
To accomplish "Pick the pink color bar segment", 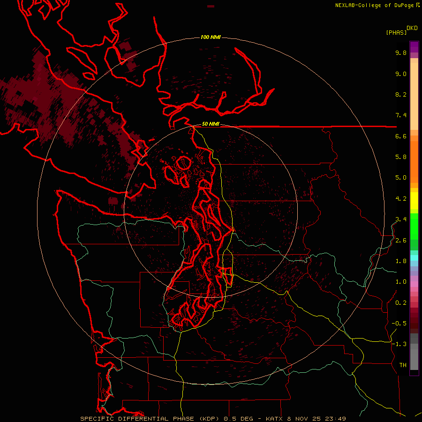I will pos(414,284).
